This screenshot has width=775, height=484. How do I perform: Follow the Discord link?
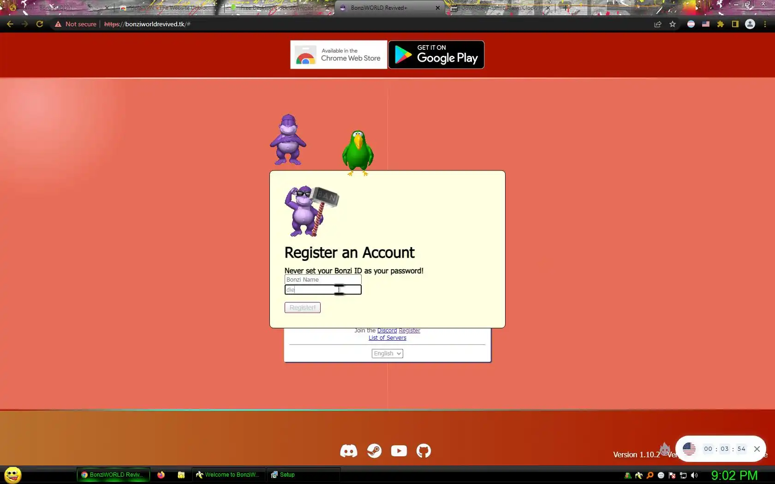(387, 331)
